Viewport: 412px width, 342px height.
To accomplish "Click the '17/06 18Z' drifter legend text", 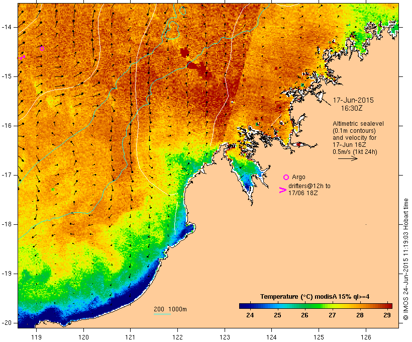I will click(x=303, y=193).
